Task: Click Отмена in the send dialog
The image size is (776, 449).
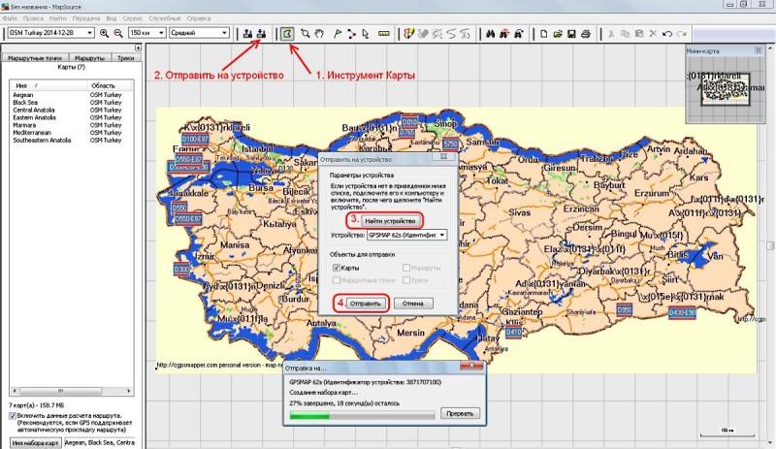Action: pyautogui.click(x=413, y=304)
